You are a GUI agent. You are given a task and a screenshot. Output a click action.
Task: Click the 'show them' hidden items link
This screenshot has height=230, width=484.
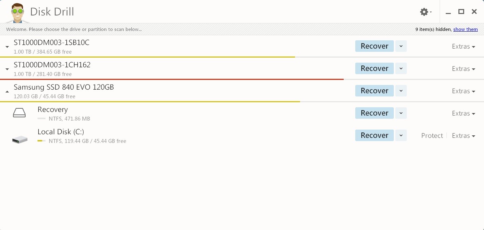point(465,30)
